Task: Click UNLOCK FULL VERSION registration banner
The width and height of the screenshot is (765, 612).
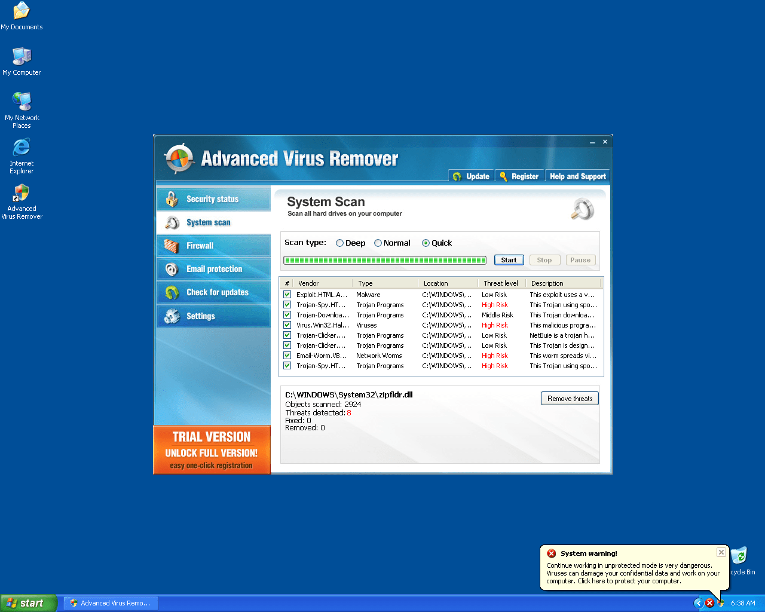Action: 212,452
